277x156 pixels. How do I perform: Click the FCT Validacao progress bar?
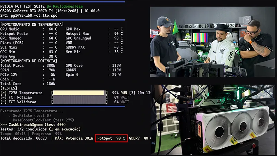79,102
